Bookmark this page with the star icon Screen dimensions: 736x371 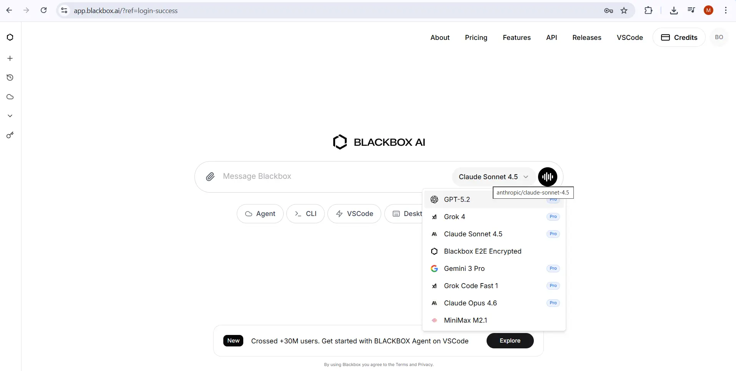tap(624, 11)
